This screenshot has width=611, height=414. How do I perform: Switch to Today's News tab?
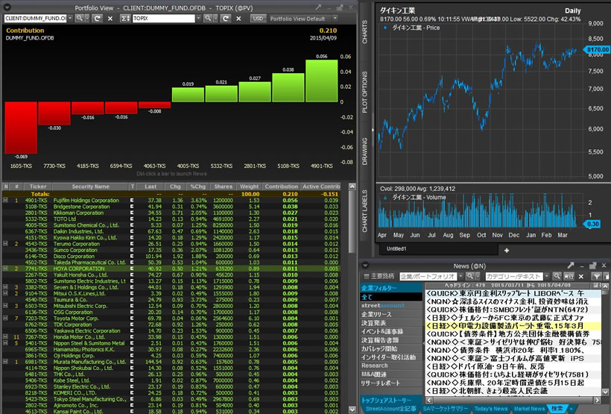(x=490, y=409)
